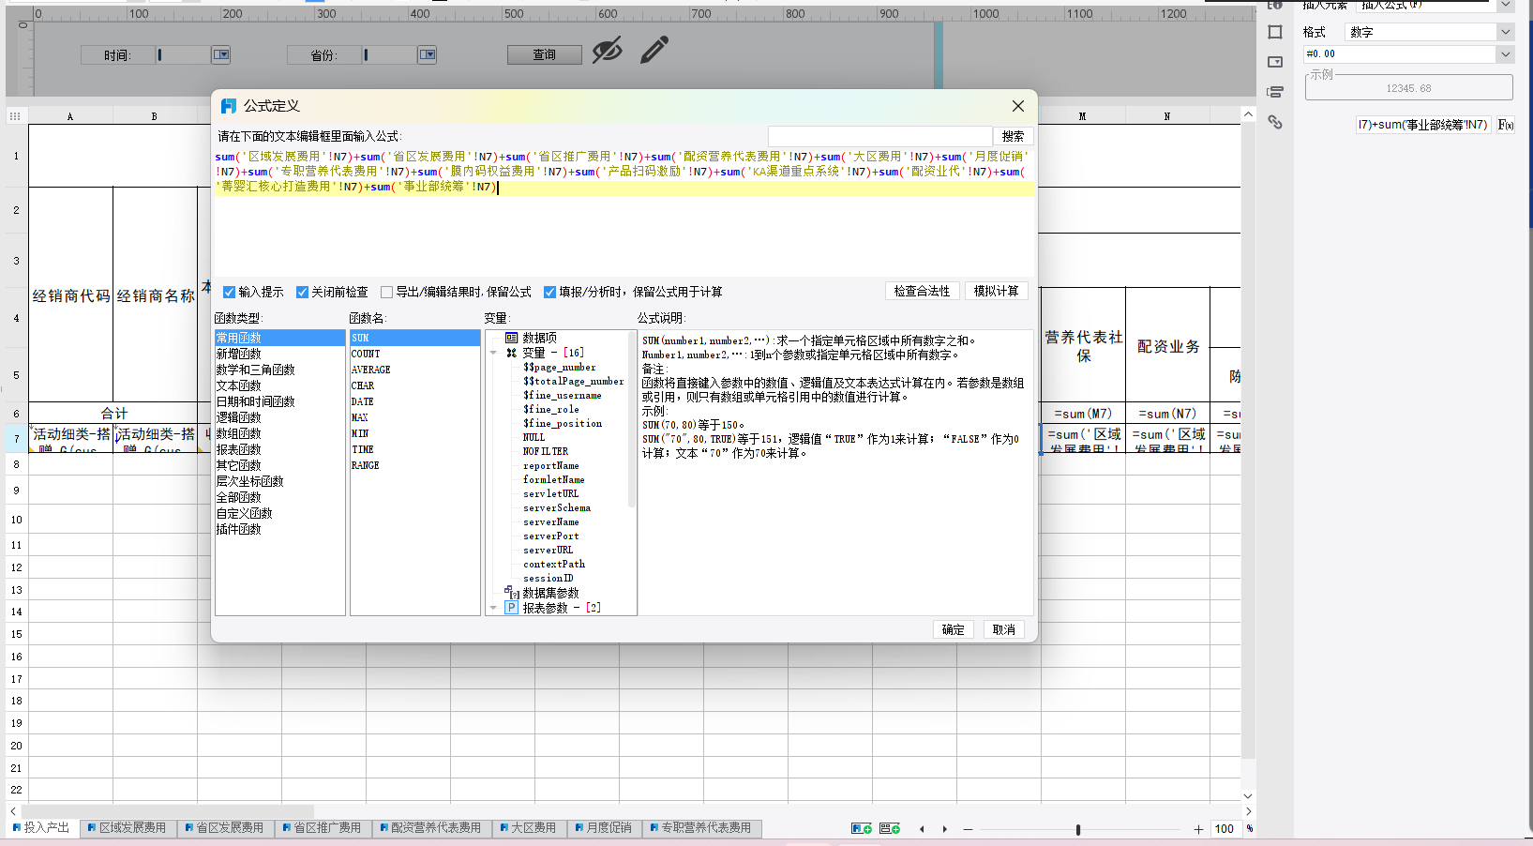1533x846 pixels.
Task: Click the select-all grid corner icon
Action: click(14, 116)
